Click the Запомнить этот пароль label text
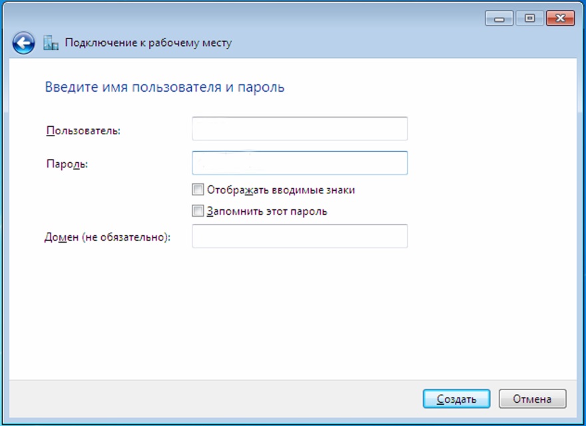This screenshot has width=586, height=426. 266,212
